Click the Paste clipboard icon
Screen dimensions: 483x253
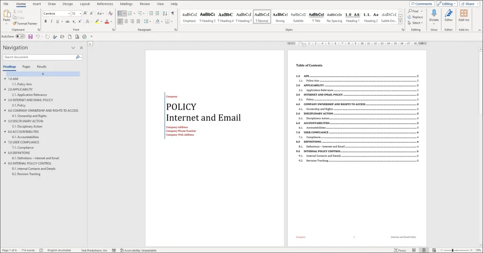click(x=7, y=14)
